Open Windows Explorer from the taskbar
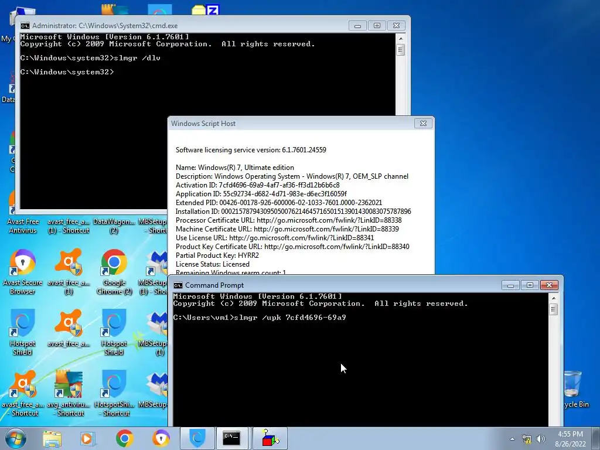The height and width of the screenshot is (450, 600). 52,438
